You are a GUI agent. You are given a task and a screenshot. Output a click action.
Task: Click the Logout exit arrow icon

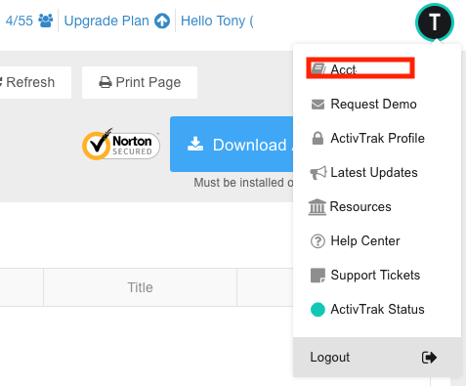[429, 358]
